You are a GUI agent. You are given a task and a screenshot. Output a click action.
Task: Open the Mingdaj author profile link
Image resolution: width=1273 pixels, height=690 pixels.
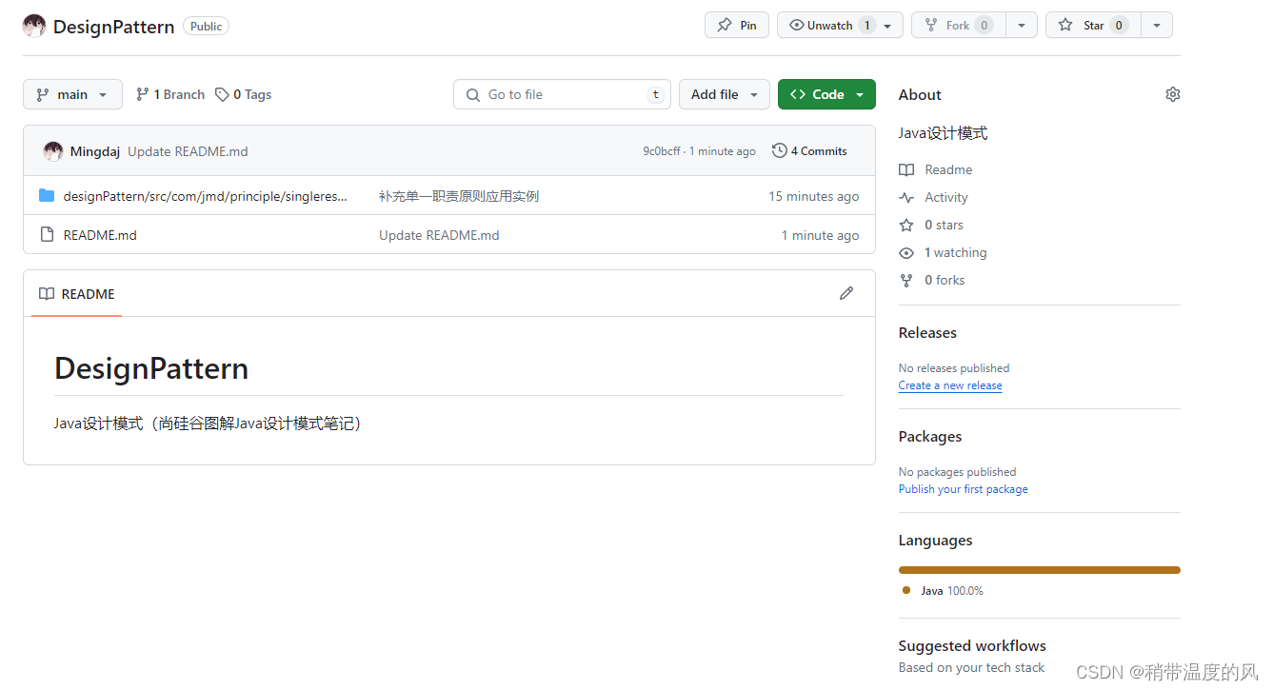(95, 151)
